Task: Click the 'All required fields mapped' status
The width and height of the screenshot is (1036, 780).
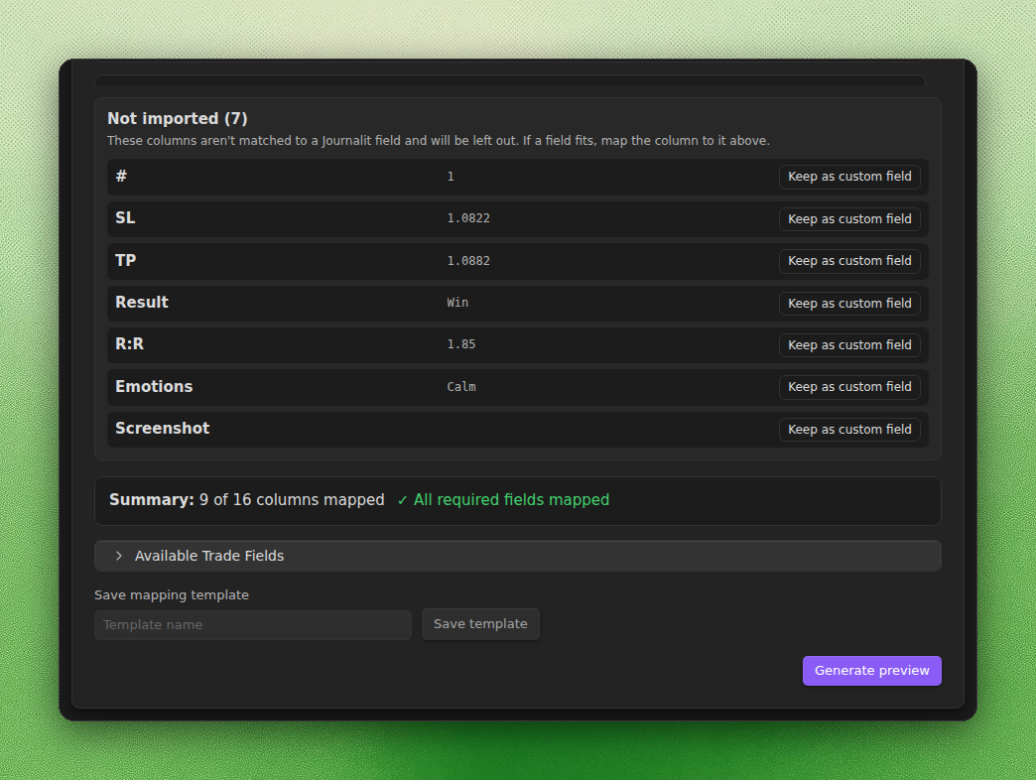Action: pyautogui.click(x=503, y=500)
